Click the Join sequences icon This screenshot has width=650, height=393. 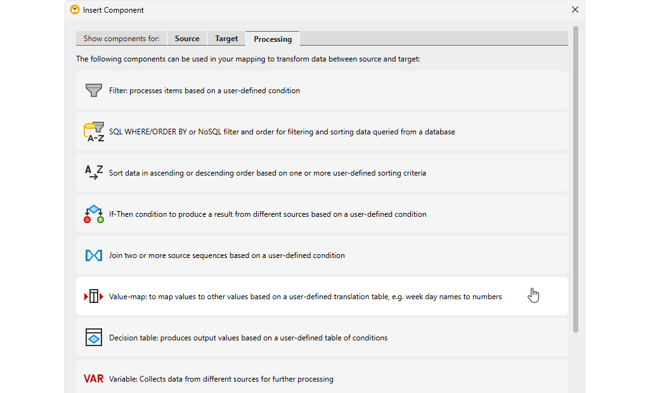point(94,255)
